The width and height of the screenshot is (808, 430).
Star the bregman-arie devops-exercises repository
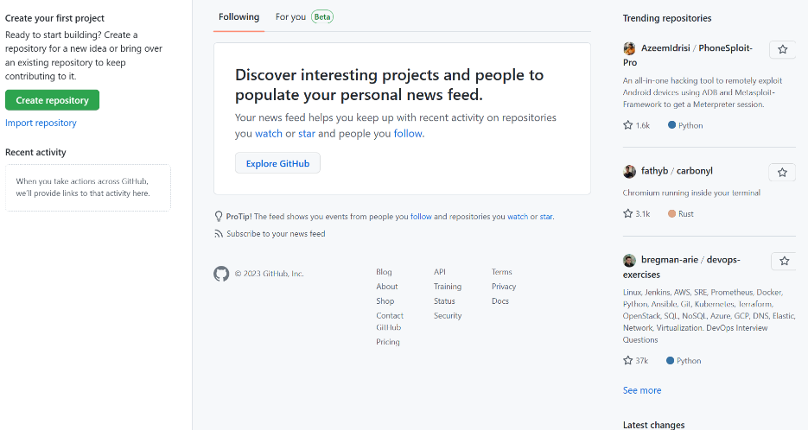tap(784, 261)
